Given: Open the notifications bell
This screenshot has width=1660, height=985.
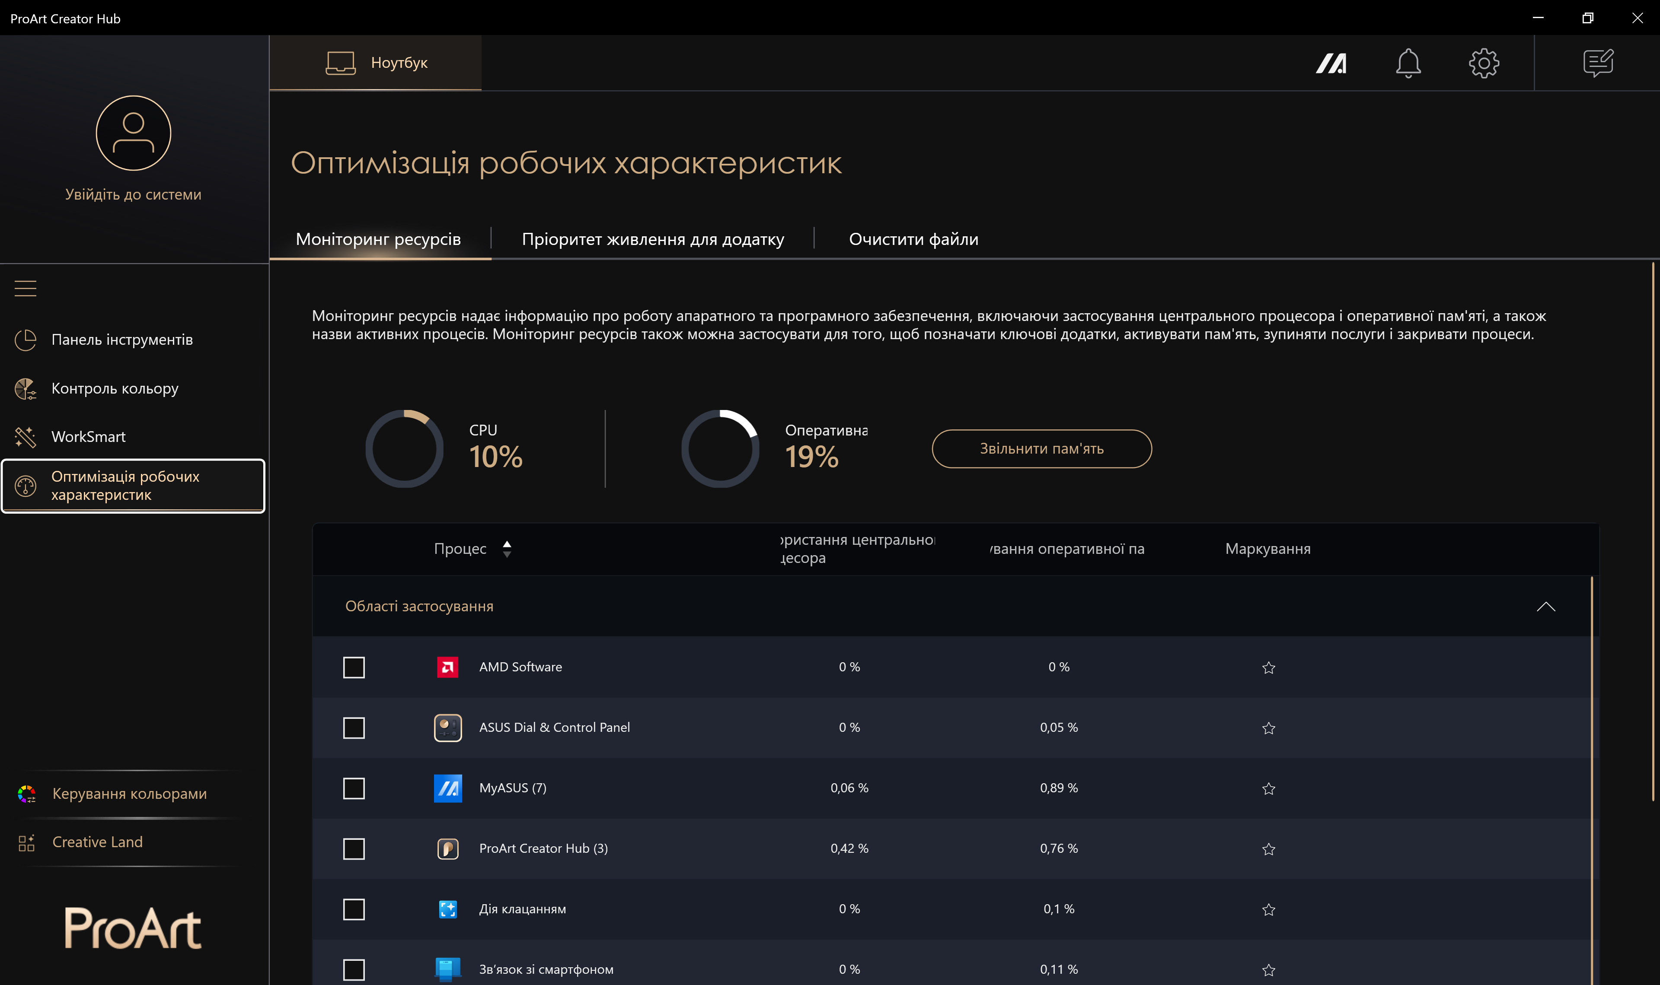Looking at the screenshot, I should click(x=1408, y=64).
